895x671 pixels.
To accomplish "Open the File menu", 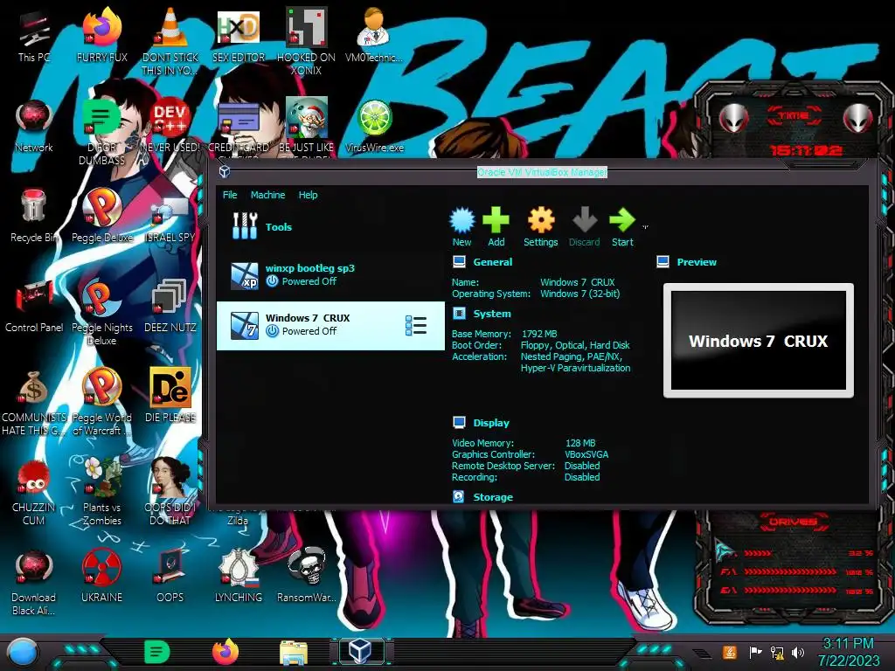I will point(230,195).
